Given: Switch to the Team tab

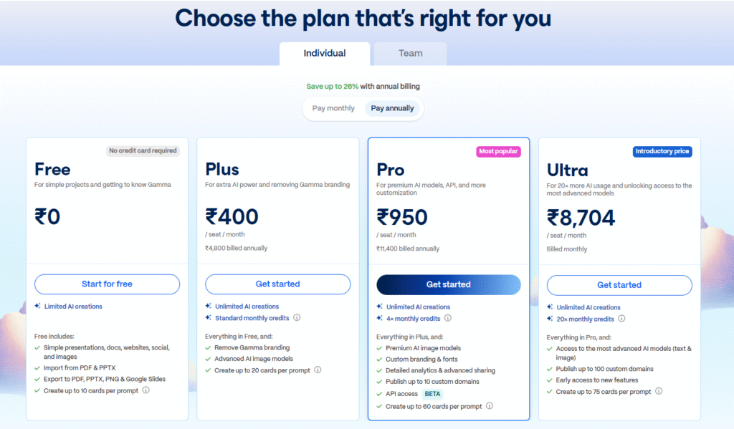Looking at the screenshot, I should [410, 53].
